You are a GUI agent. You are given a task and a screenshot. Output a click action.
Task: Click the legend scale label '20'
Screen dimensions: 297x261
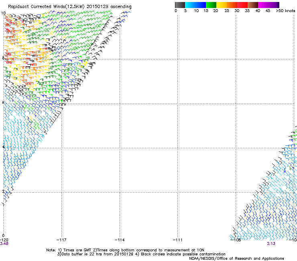click(216, 11)
